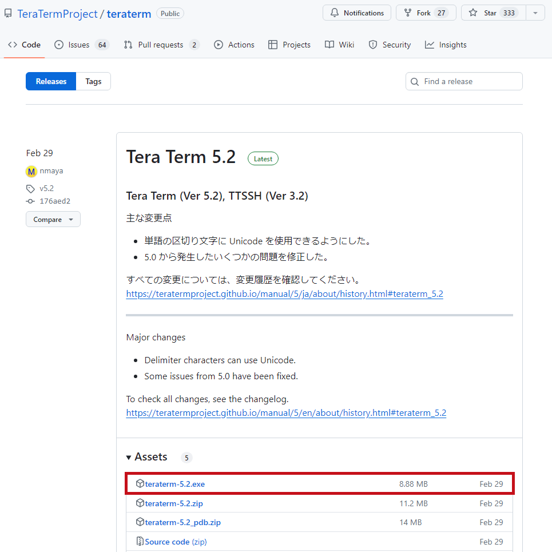The width and height of the screenshot is (552, 552).
Task: Click the v5.2 tag icon
Action: click(x=31, y=189)
